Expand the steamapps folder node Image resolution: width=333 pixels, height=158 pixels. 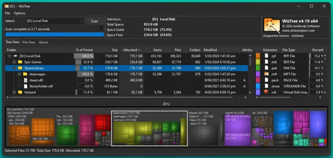tap(19, 74)
